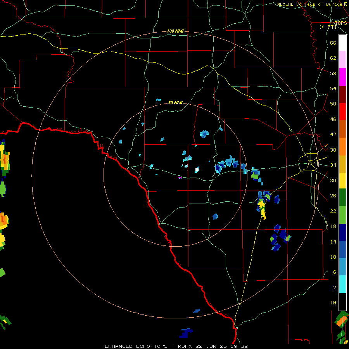Click the 50 value on the legend scale

click(x=333, y=104)
